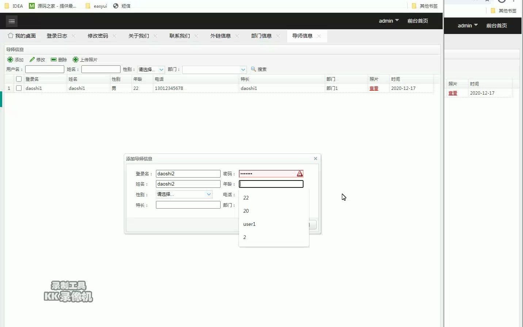Viewport: 523px width, 327px height.
Task: Sort by the 电话 column header
Action: point(196,79)
